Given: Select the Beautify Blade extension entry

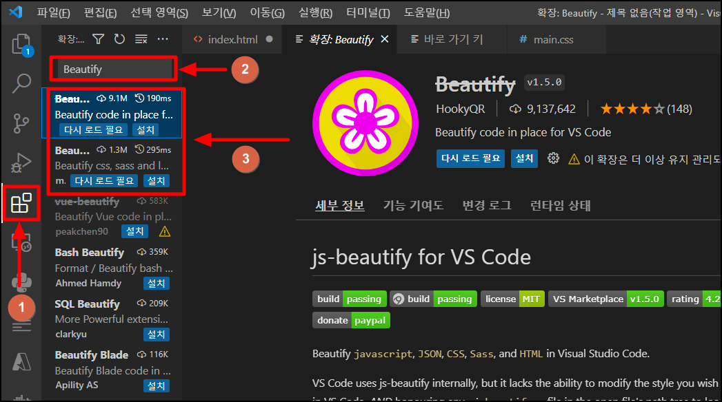Looking at the screenshot, I should tap(112, 370).
